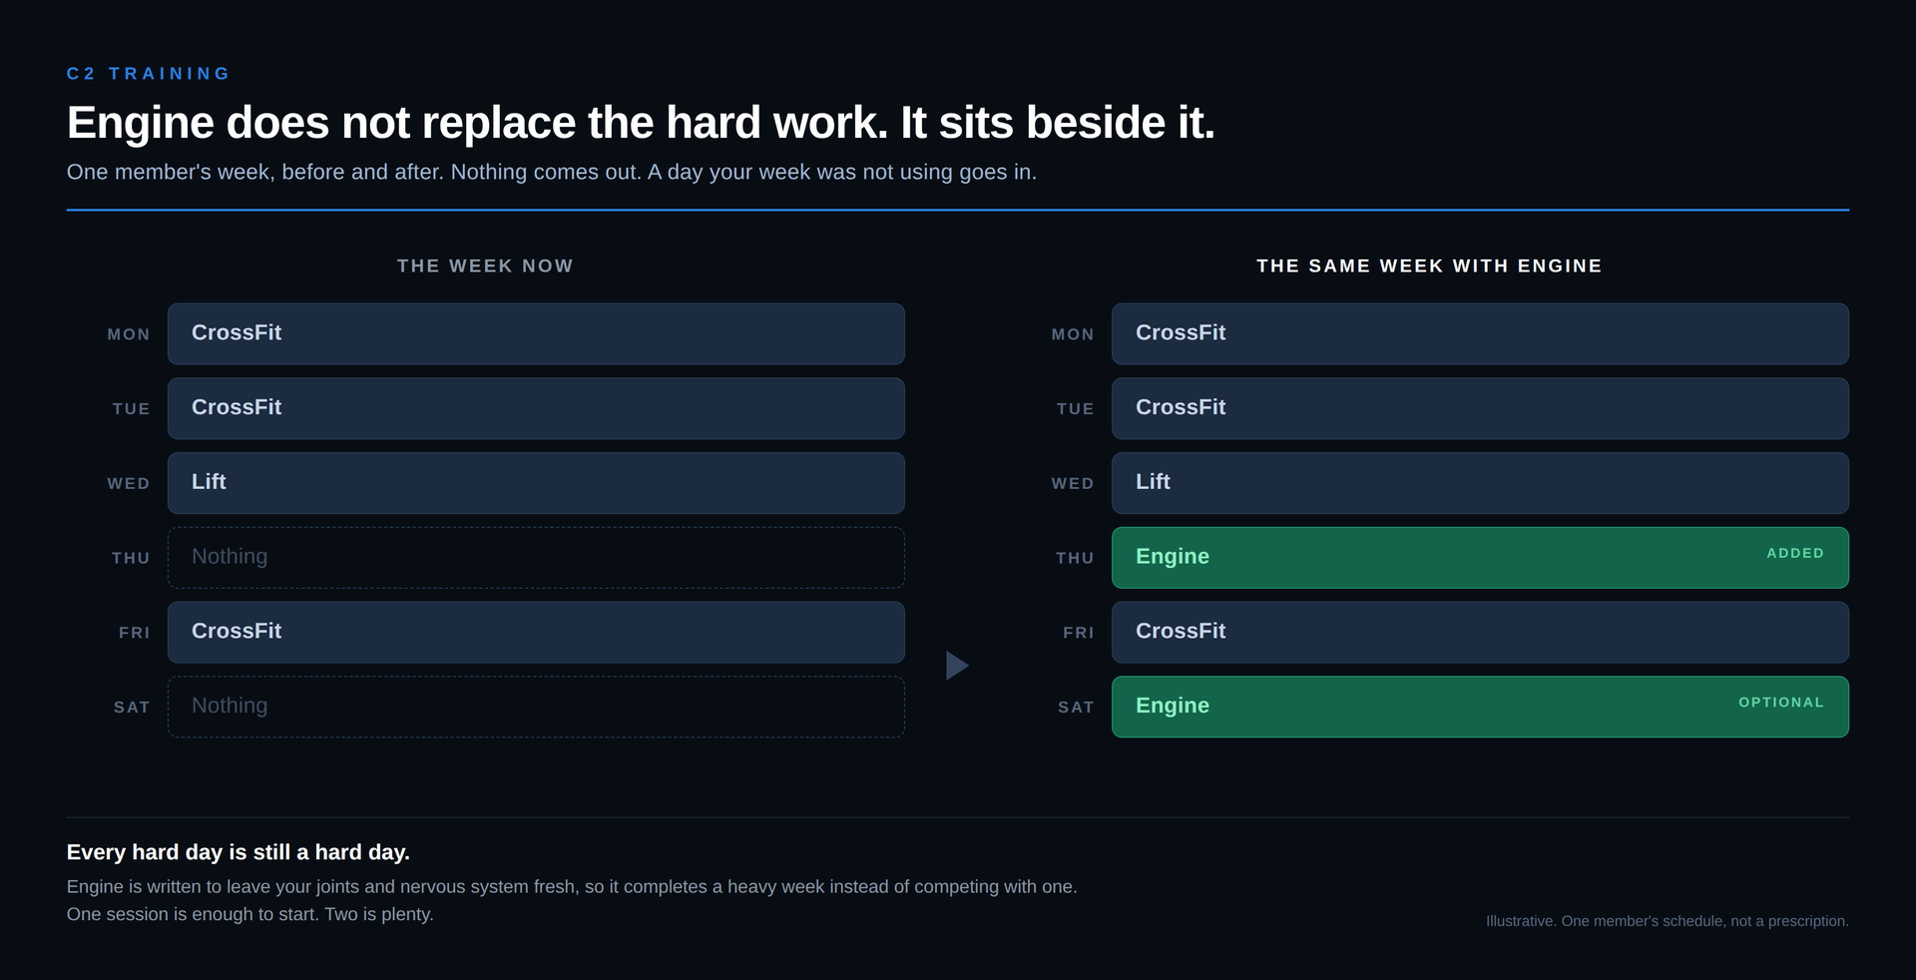This screenshot has width=1916, height=980.
Task: Click the ADDED badge on Thursday Engine
Action: (x=1795, y=553)
